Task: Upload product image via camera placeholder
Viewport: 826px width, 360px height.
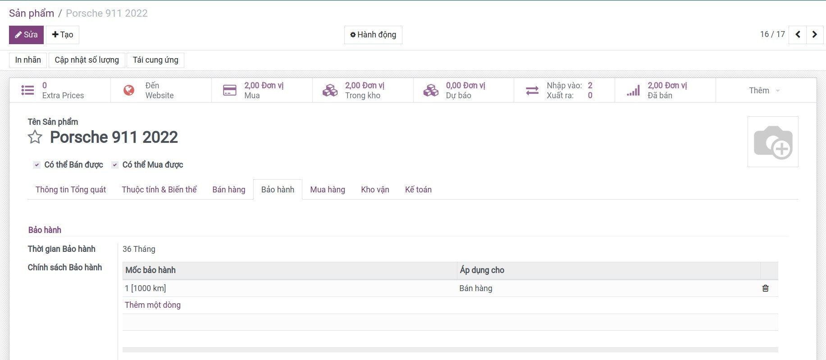Action: [773, 142]
